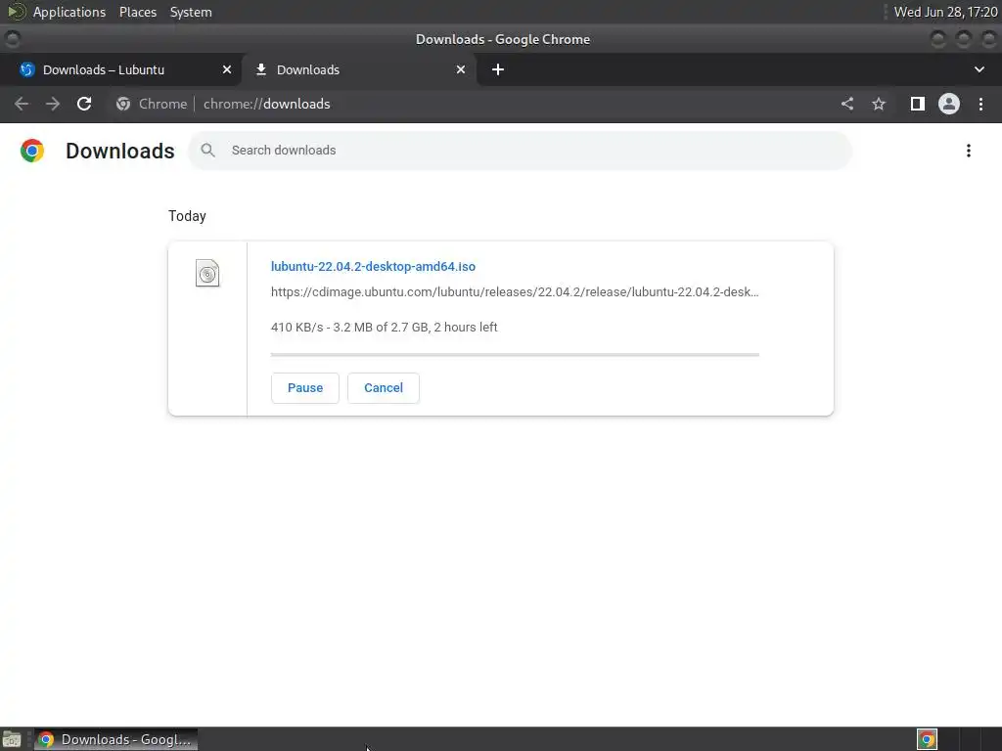The height and width of the screenshot is (751, 1002).
Task: Open the Applications menu
Action: (69, 12)
